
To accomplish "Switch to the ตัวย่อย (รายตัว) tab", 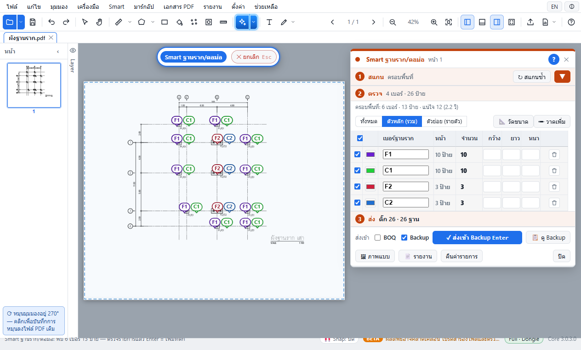I will pos(444,121).
